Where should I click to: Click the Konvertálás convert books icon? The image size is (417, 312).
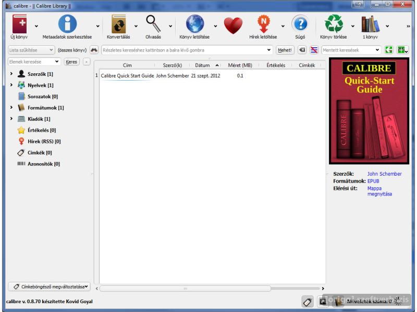(119, 24)
